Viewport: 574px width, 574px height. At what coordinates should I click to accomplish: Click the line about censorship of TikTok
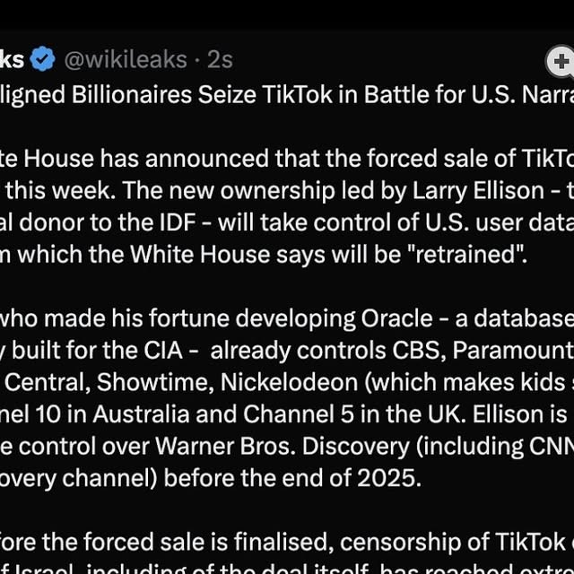coord(359,543)
